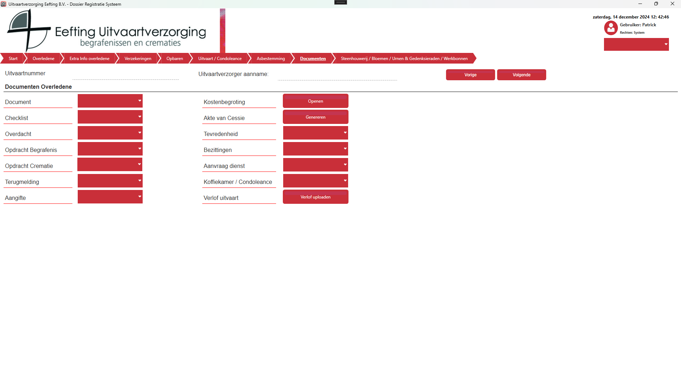Go to the Asbestemming tab
Screen dimensions: 681x365
[x=270, y=59]
